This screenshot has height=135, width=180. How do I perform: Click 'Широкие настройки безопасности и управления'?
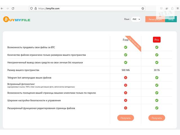(x=34, y=100)
